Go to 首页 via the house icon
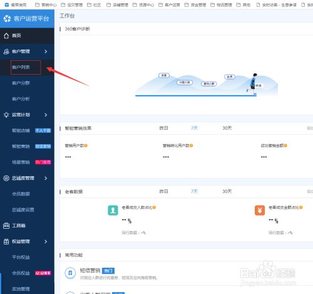The image size is (313, 294). coord(6,36)
